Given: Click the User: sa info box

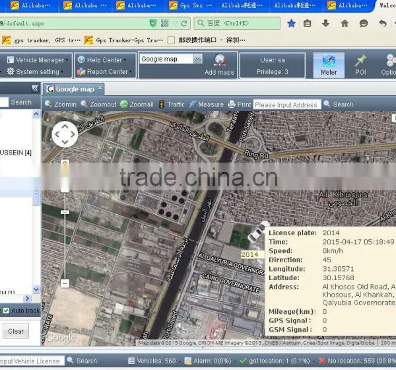Looking at the screenshot, I should [x=272, y=66].
